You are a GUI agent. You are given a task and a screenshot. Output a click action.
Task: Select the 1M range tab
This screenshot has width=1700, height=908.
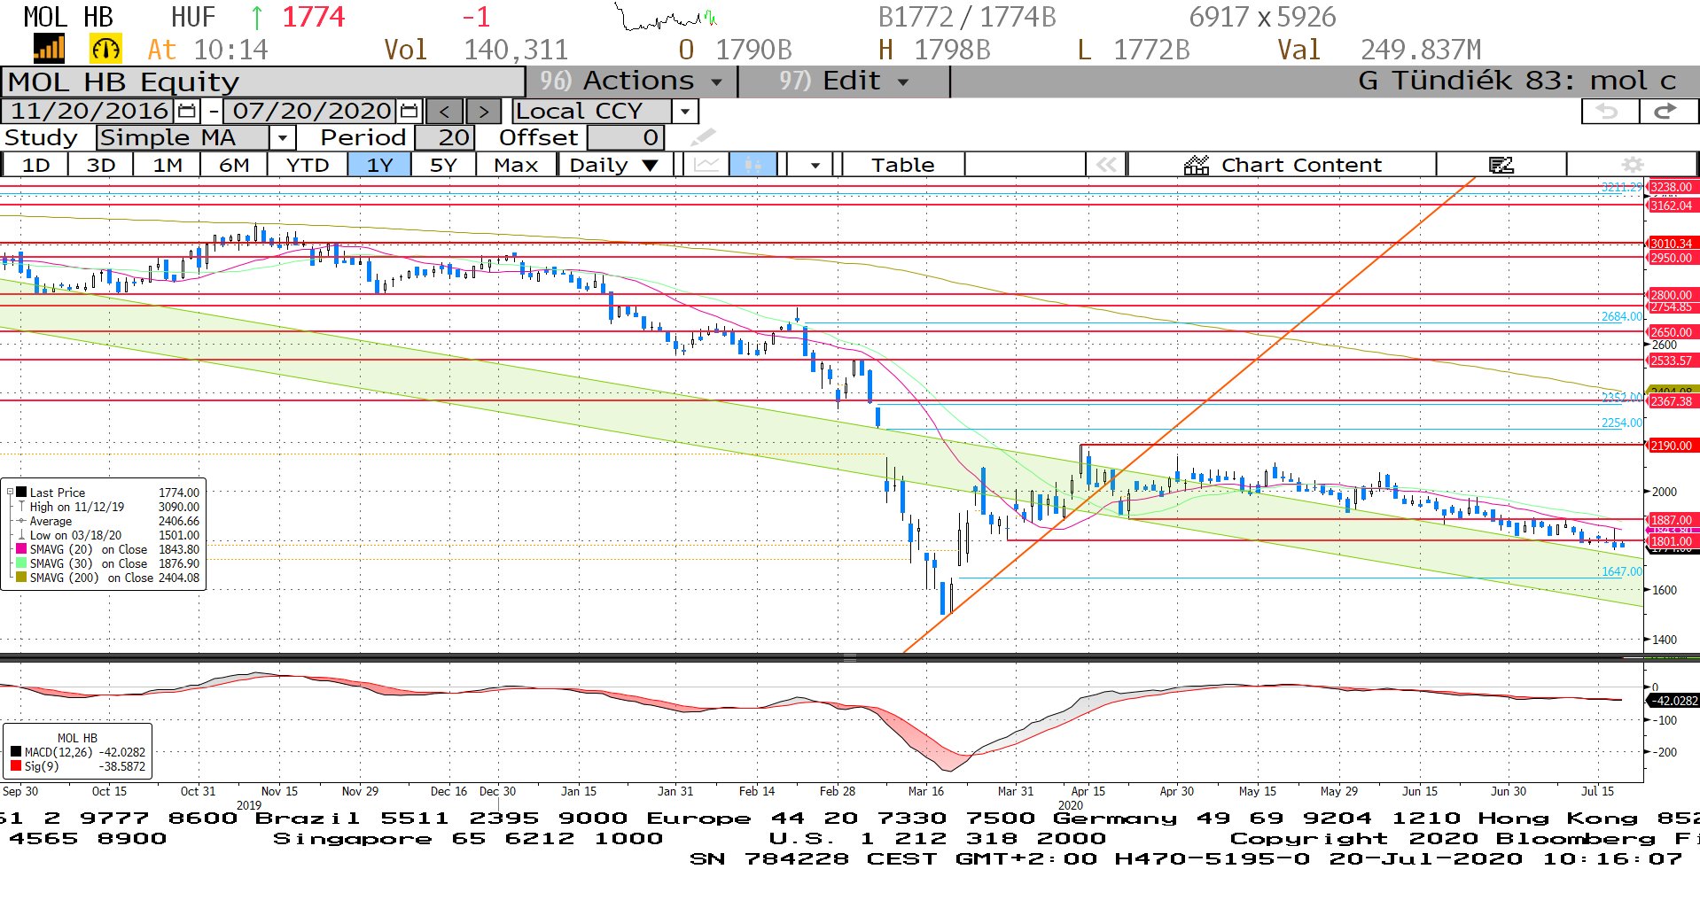click(x=168, y=165)
